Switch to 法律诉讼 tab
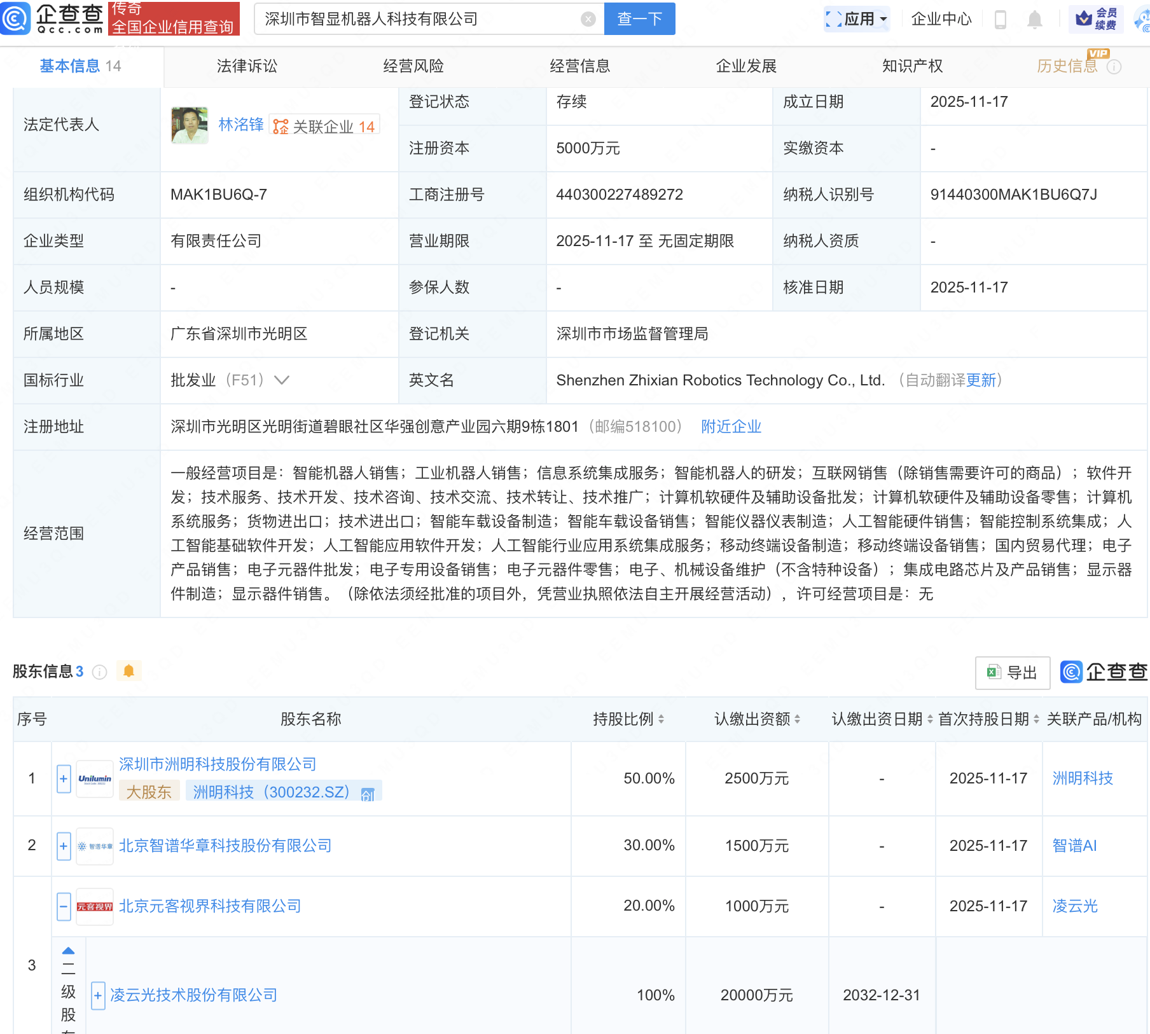 click(x=247, y=66)
